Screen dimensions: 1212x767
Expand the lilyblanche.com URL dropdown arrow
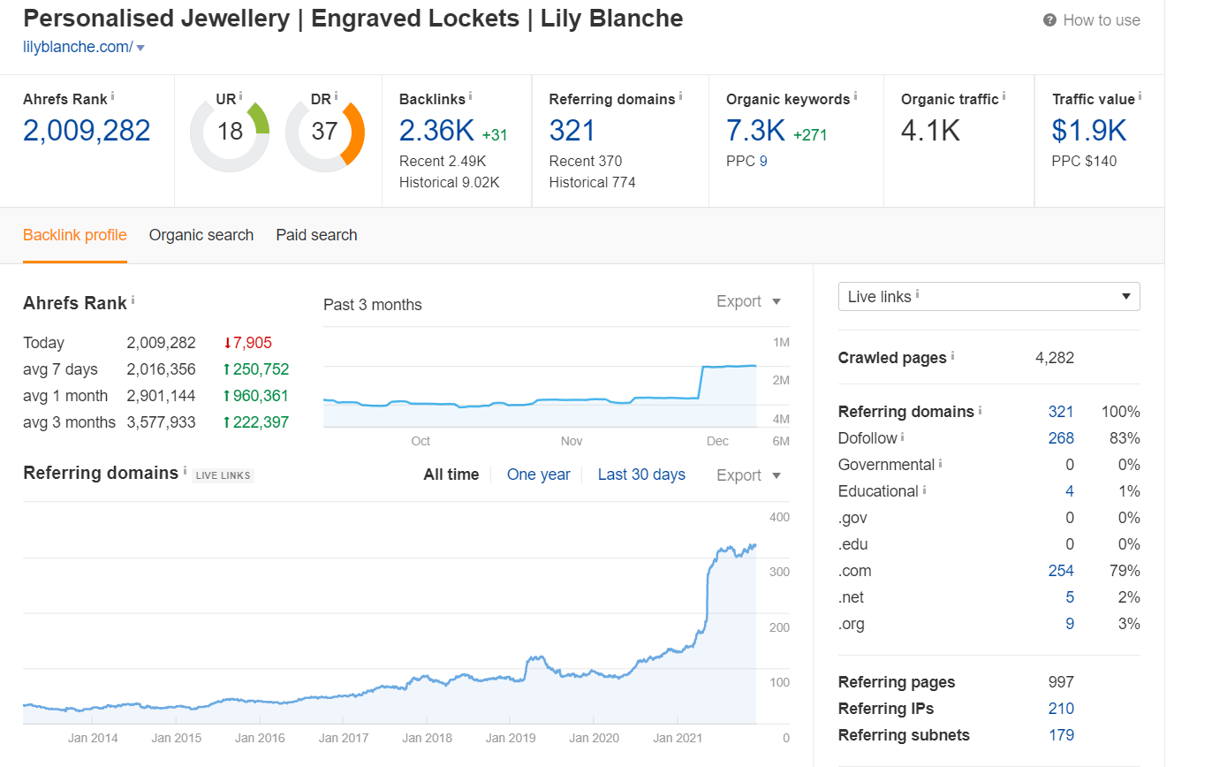click(140, 48)
